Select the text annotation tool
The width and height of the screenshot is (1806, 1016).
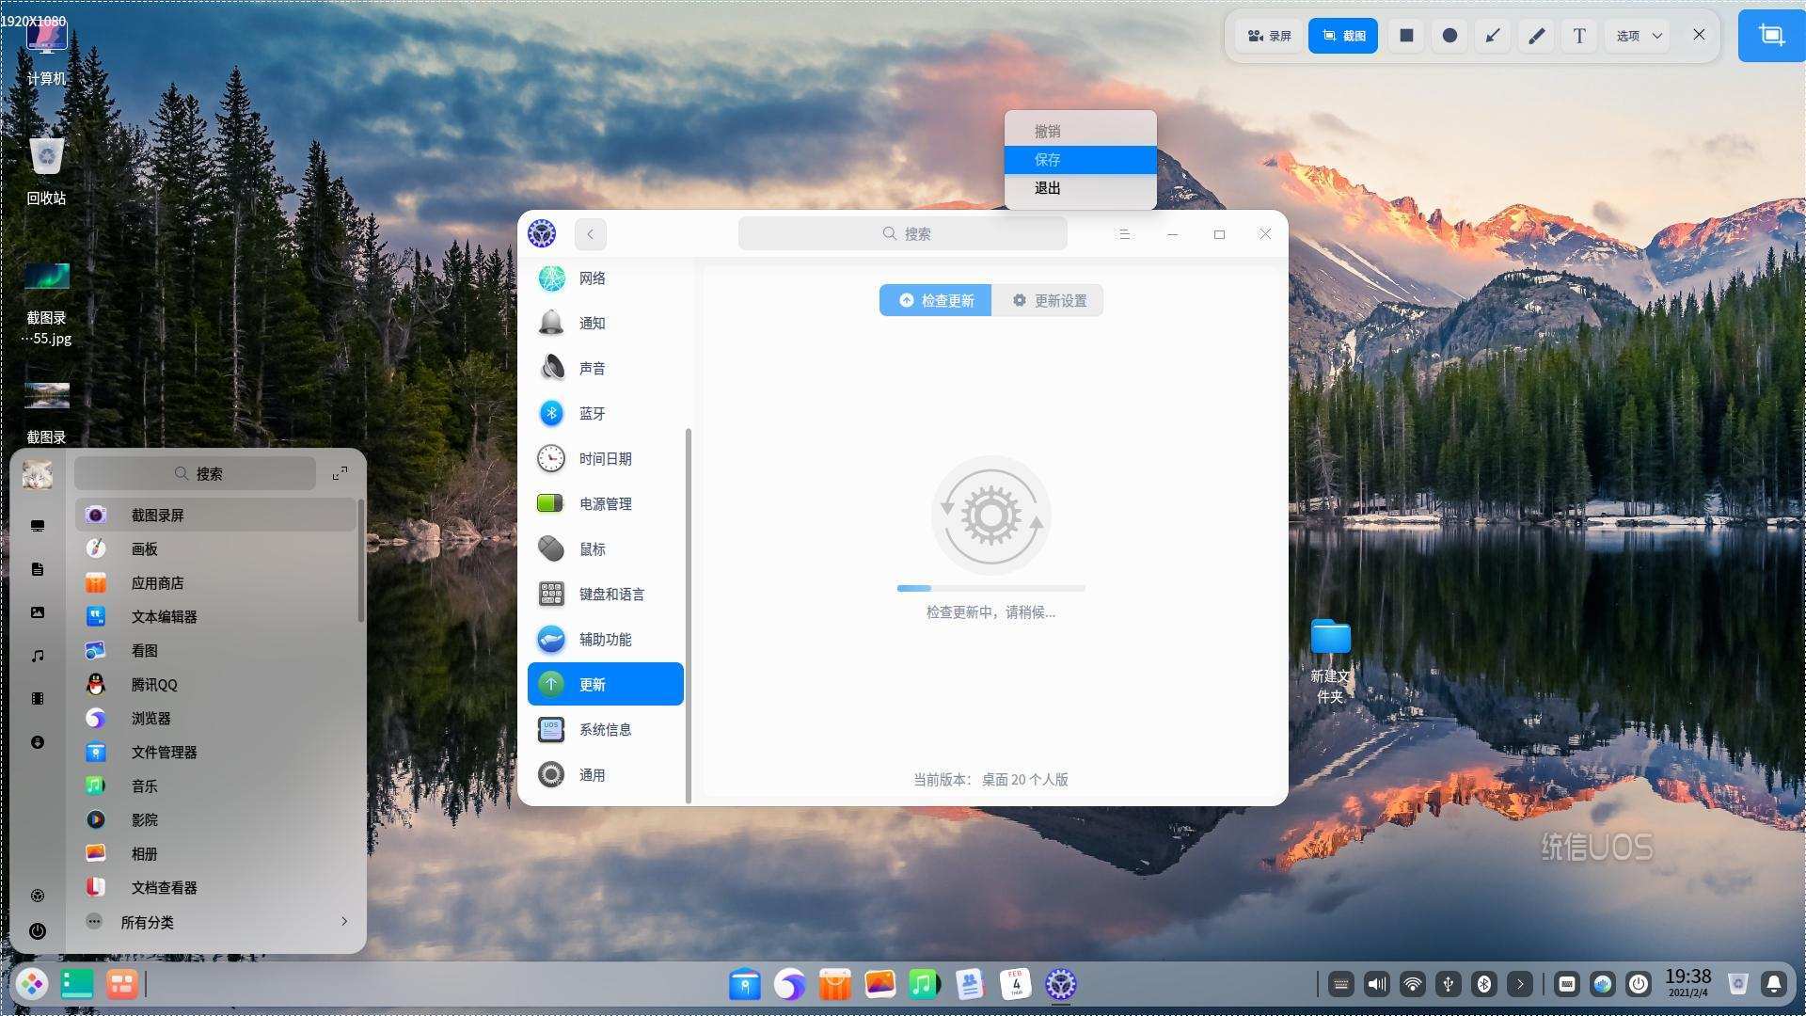pos(1579,36)
